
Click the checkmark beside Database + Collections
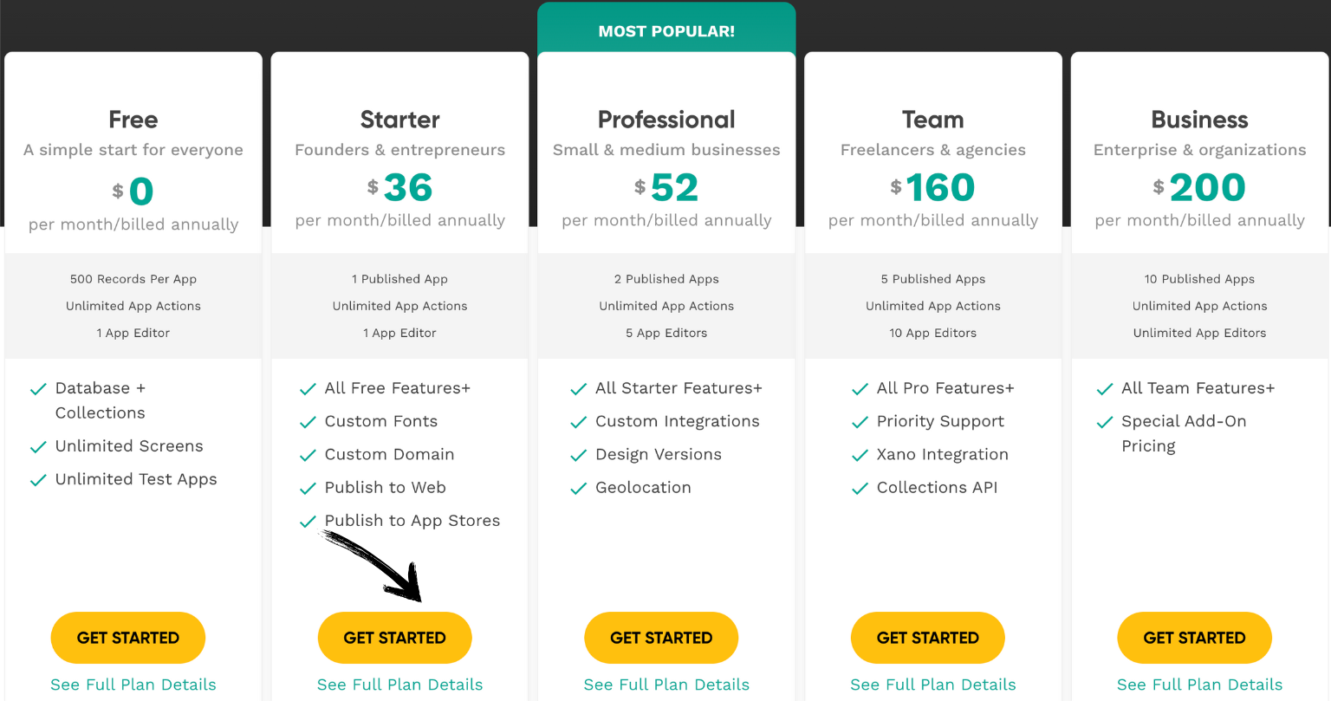tap(38, 388)
